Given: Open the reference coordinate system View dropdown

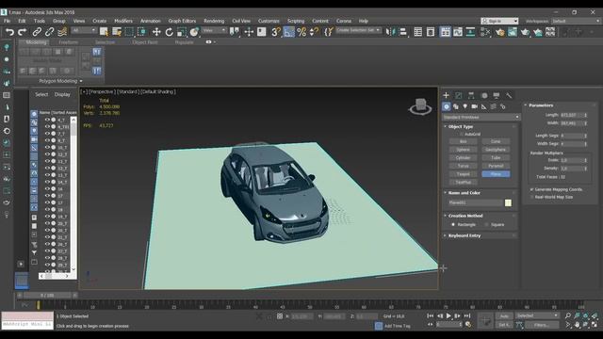Looking at the screenshot, I should point(214,30).
